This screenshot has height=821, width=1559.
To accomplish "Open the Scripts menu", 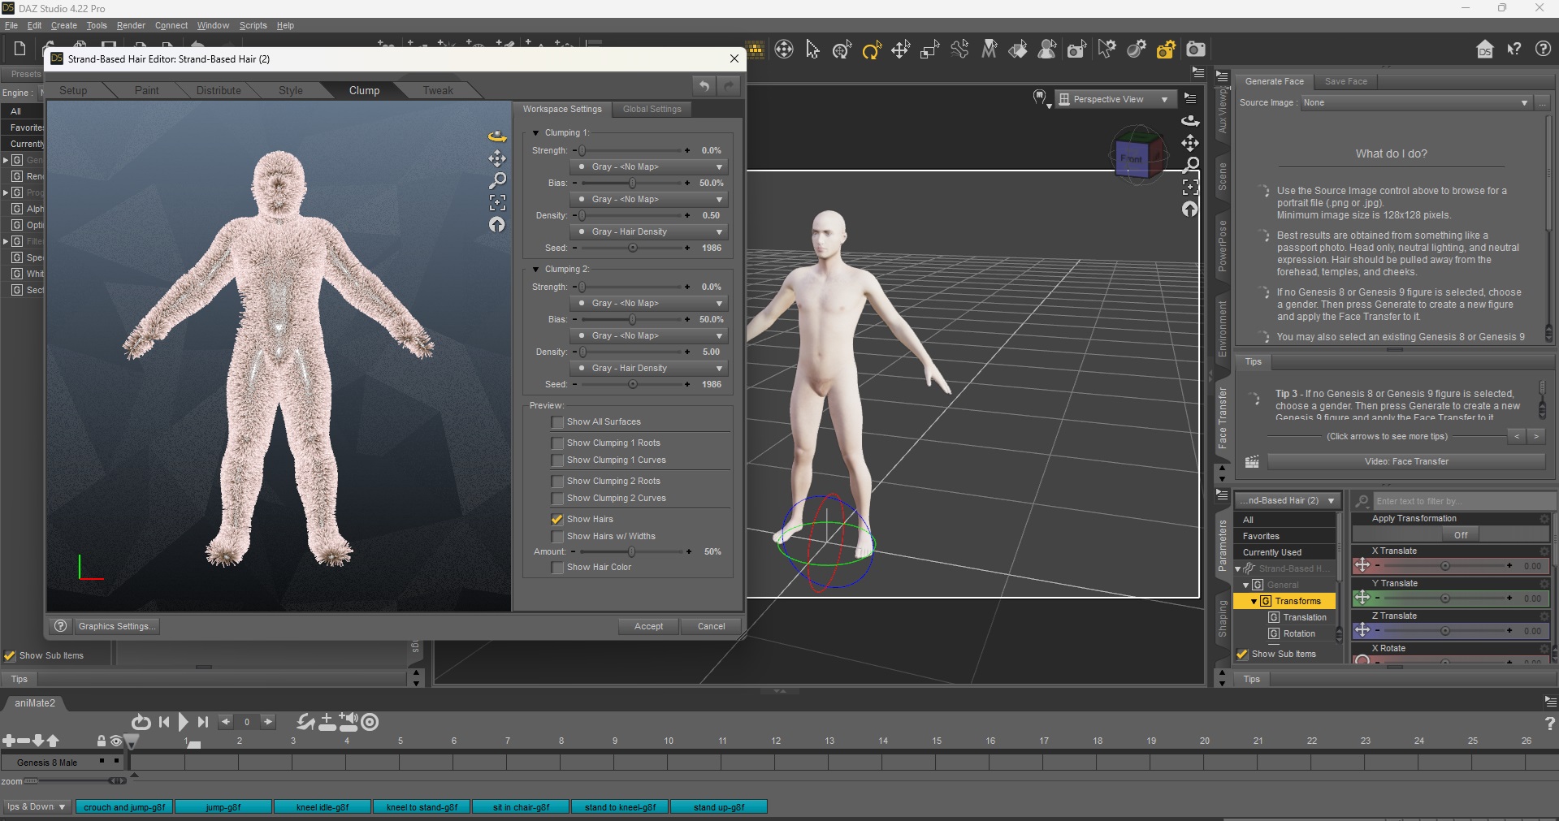I will coord(253,25).
